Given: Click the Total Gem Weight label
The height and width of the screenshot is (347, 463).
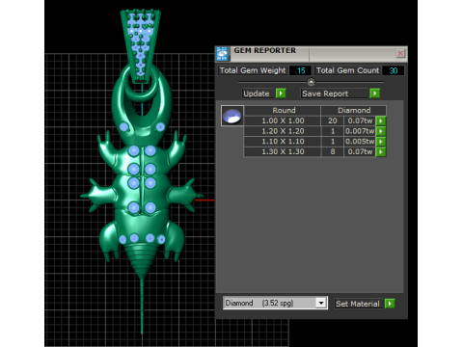Looking at the screenshot, I should [x=253, y=70].
